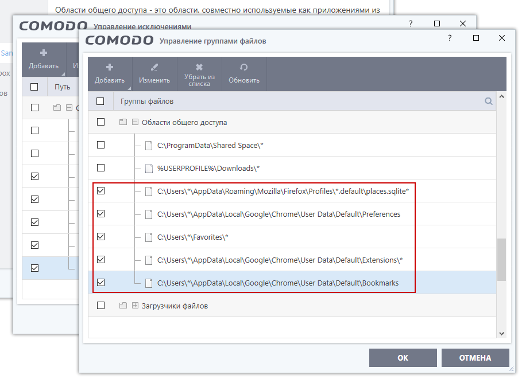Image resolution: width=522 pixels, height=379 pixels.
Task: Select the %USERPROFILE%\Downloads\* row
Action: (x=292, y=168)
